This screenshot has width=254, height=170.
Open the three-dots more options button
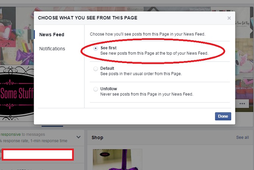pyautogui.click(x=242, y=104)
